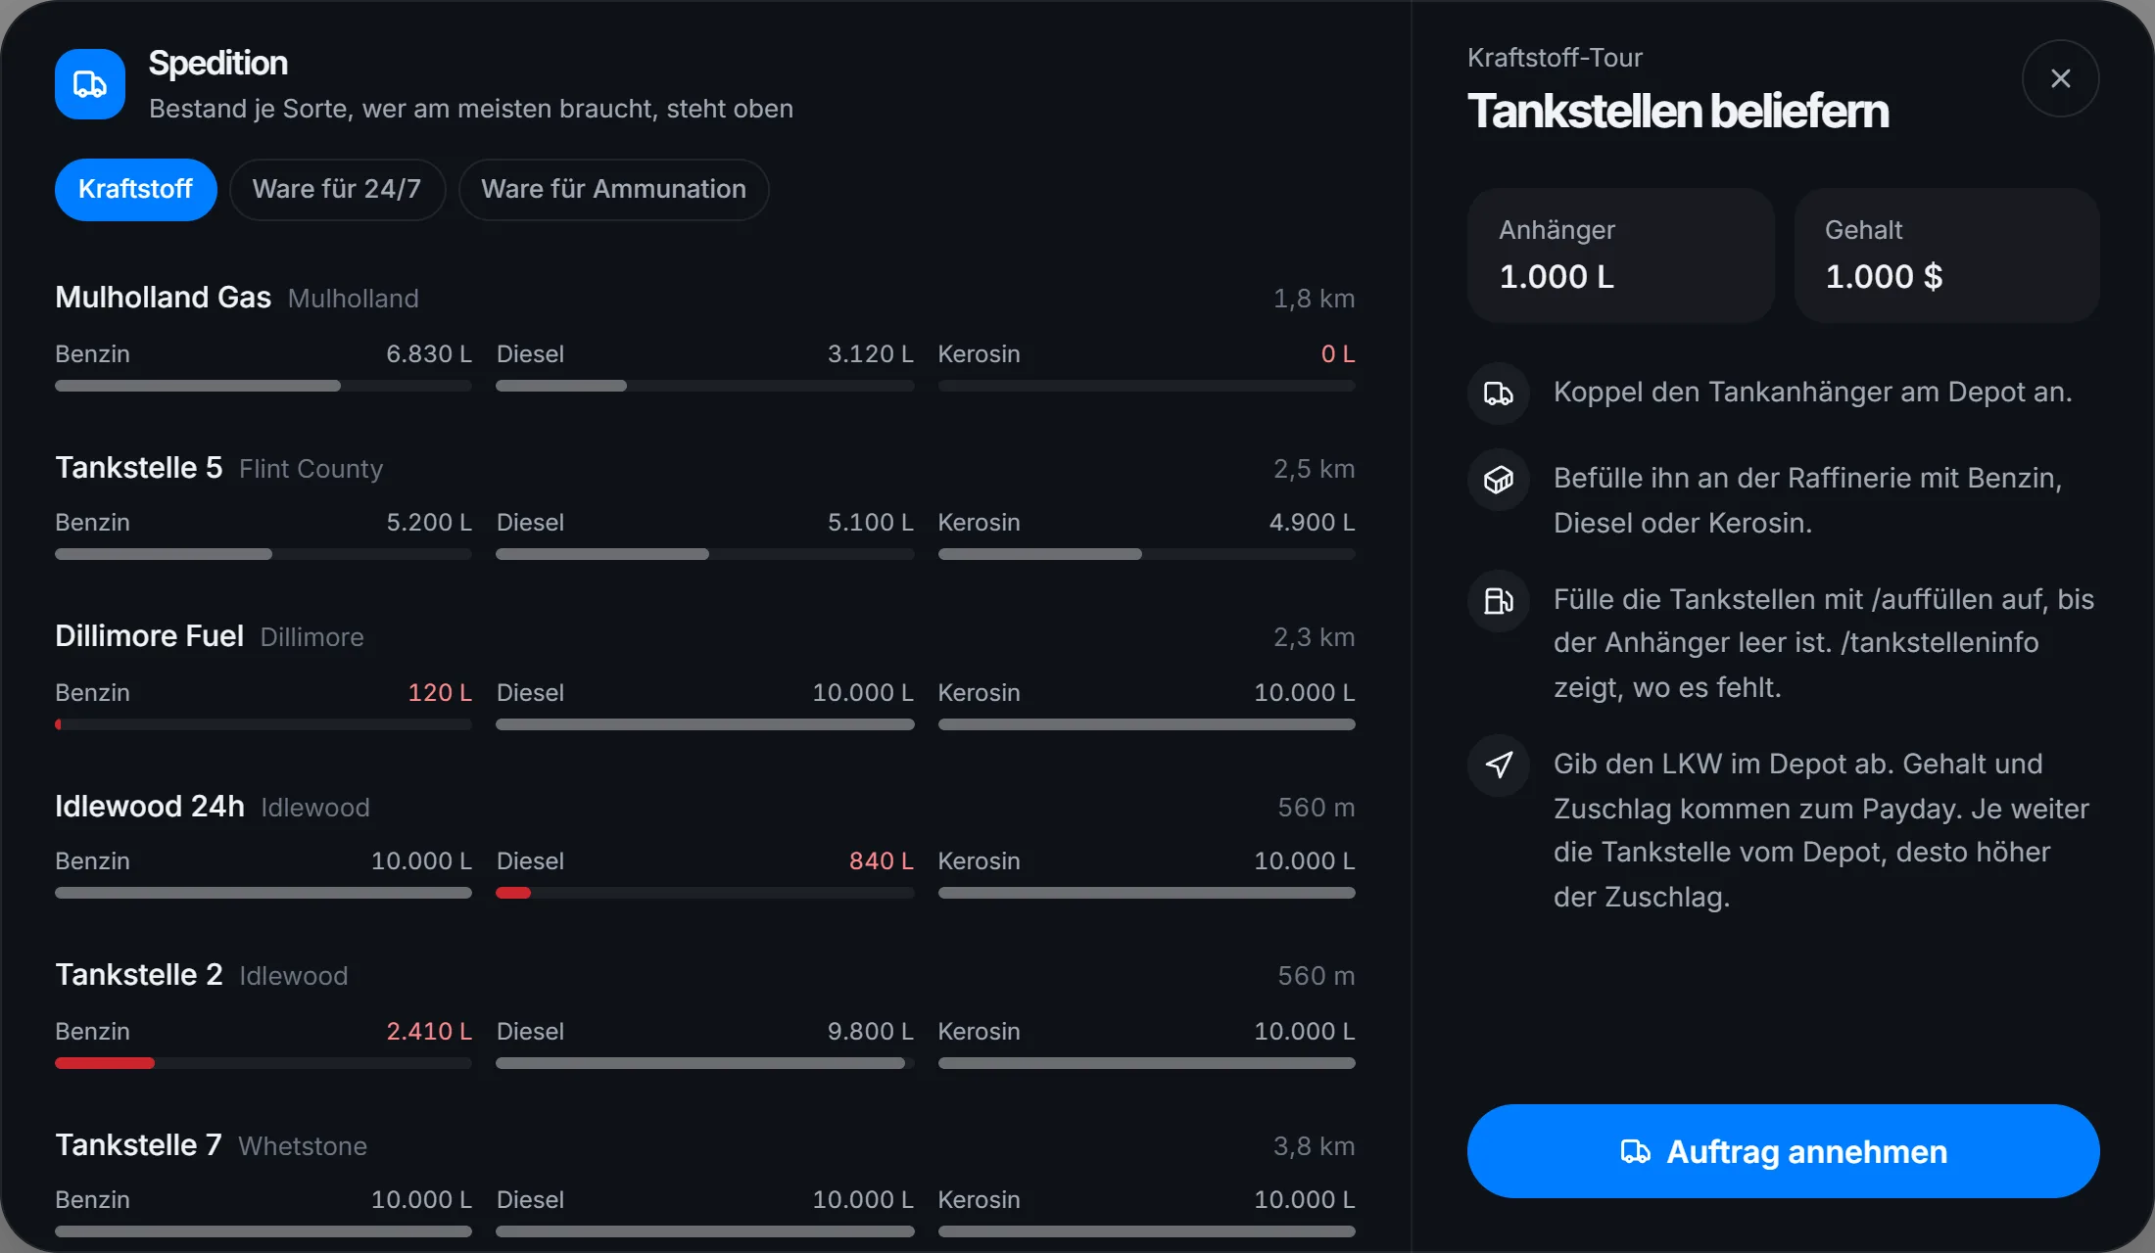Click the Dillimore Fuel Benzin red bar
2155x1253 pixels.
pos(263,724)
